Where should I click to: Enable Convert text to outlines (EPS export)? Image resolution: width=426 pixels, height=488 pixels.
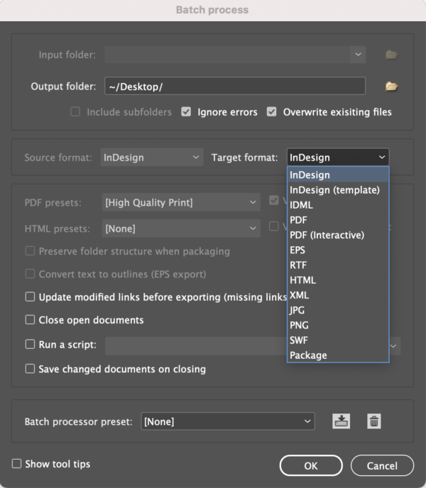click(30, 274)
